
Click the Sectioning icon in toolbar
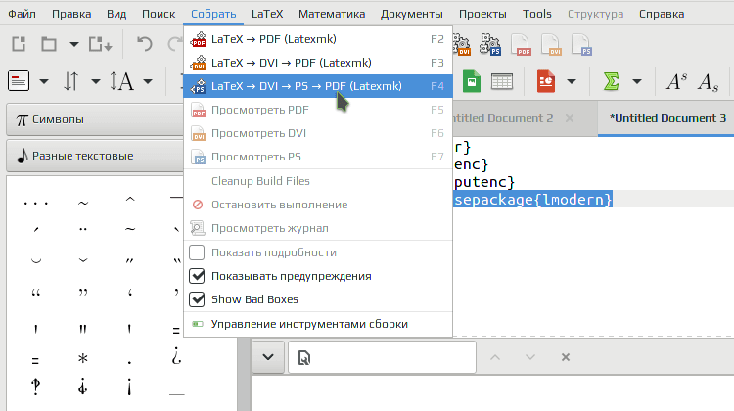click(19, 81)
